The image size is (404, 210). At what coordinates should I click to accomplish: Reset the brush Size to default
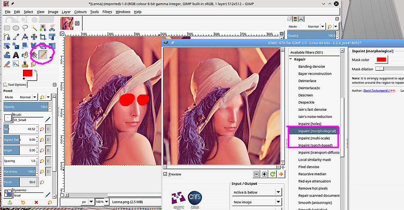click(42, 129)
